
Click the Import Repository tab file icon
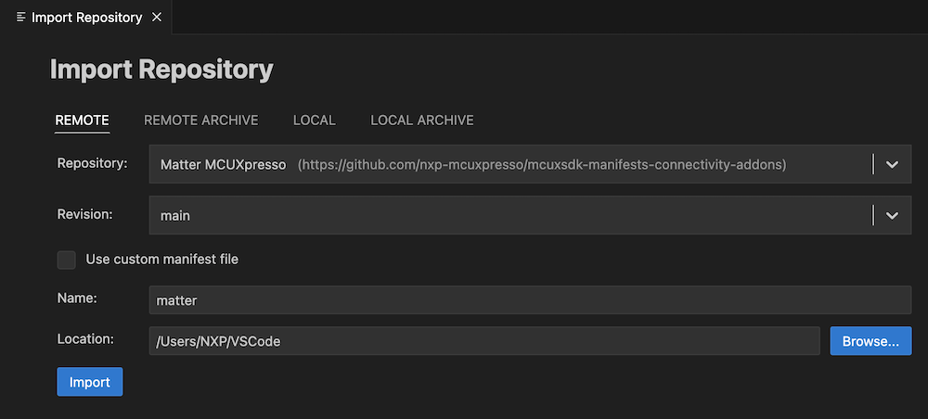click(x=20, y=18)
